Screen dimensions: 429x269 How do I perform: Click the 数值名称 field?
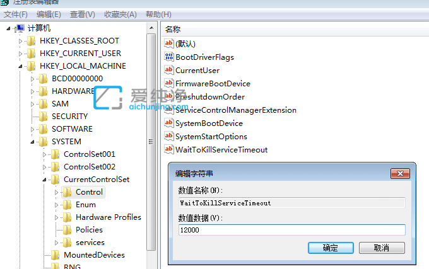pos(292,203)
